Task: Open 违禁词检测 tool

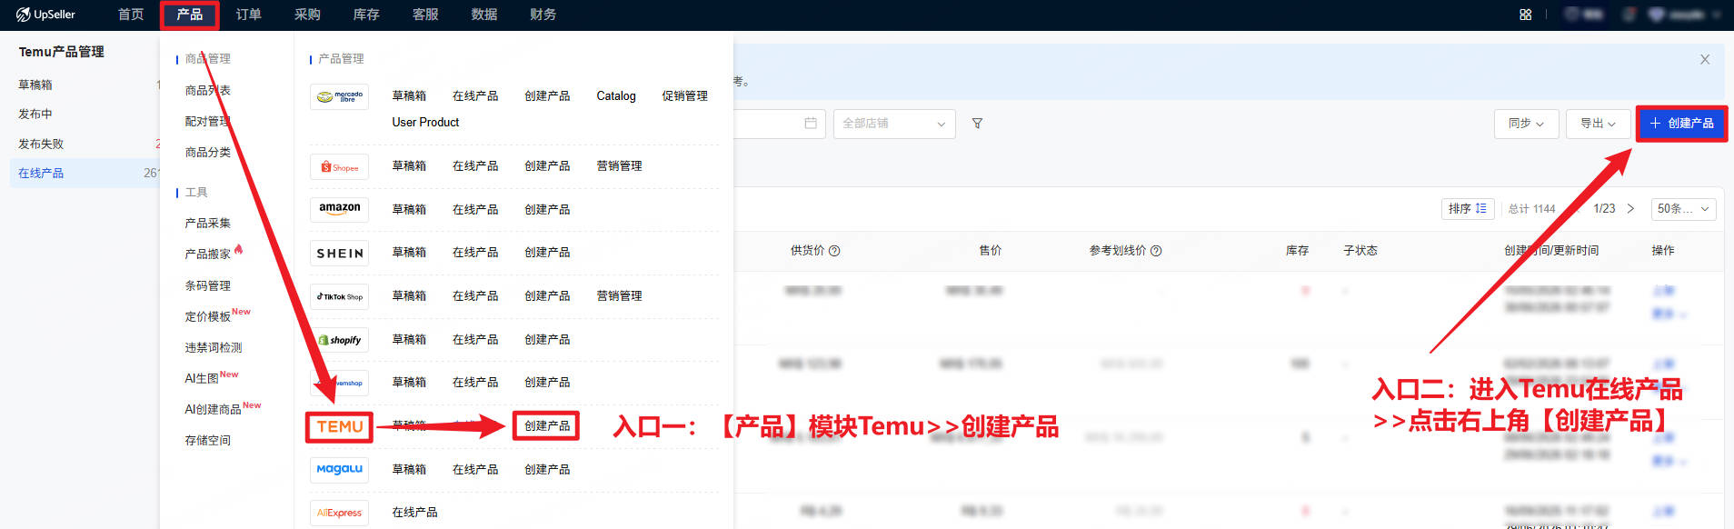Action: (x=214, y=347)
